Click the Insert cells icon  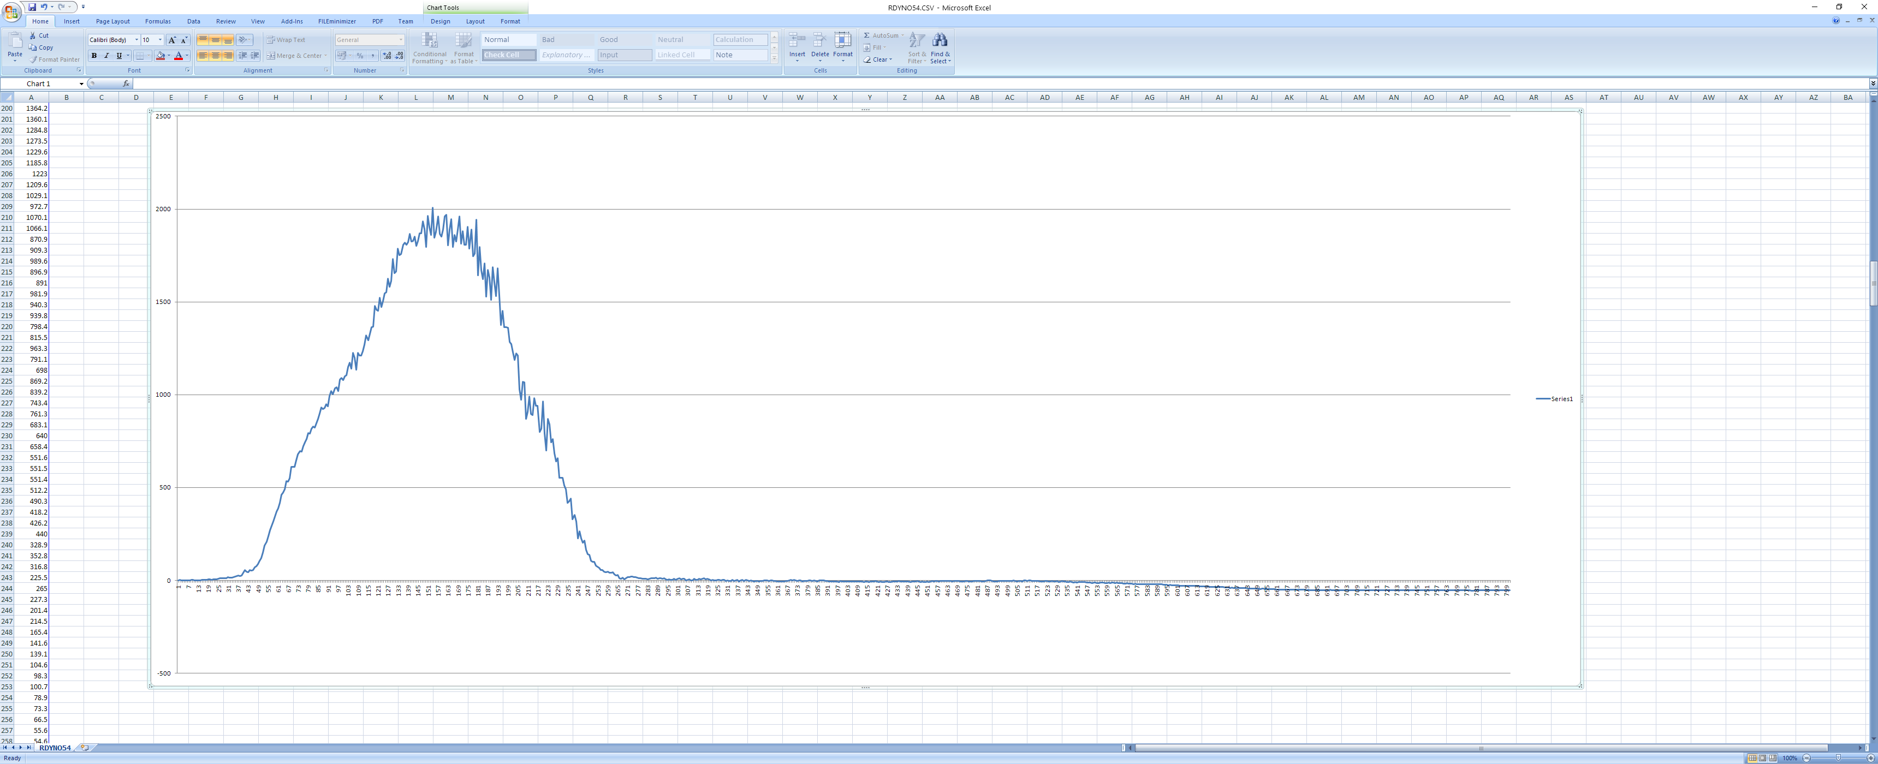tap(797, 40)
